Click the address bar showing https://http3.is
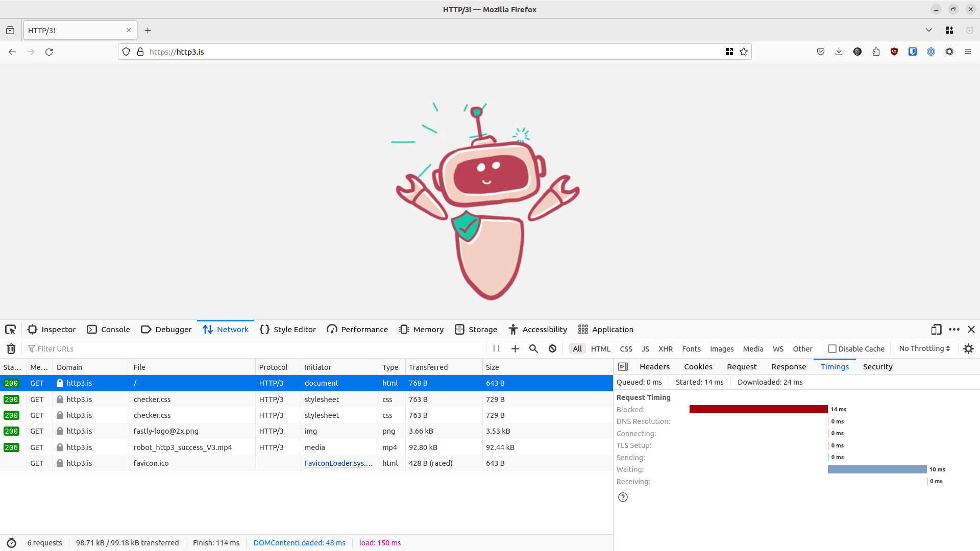 point(434,52)
